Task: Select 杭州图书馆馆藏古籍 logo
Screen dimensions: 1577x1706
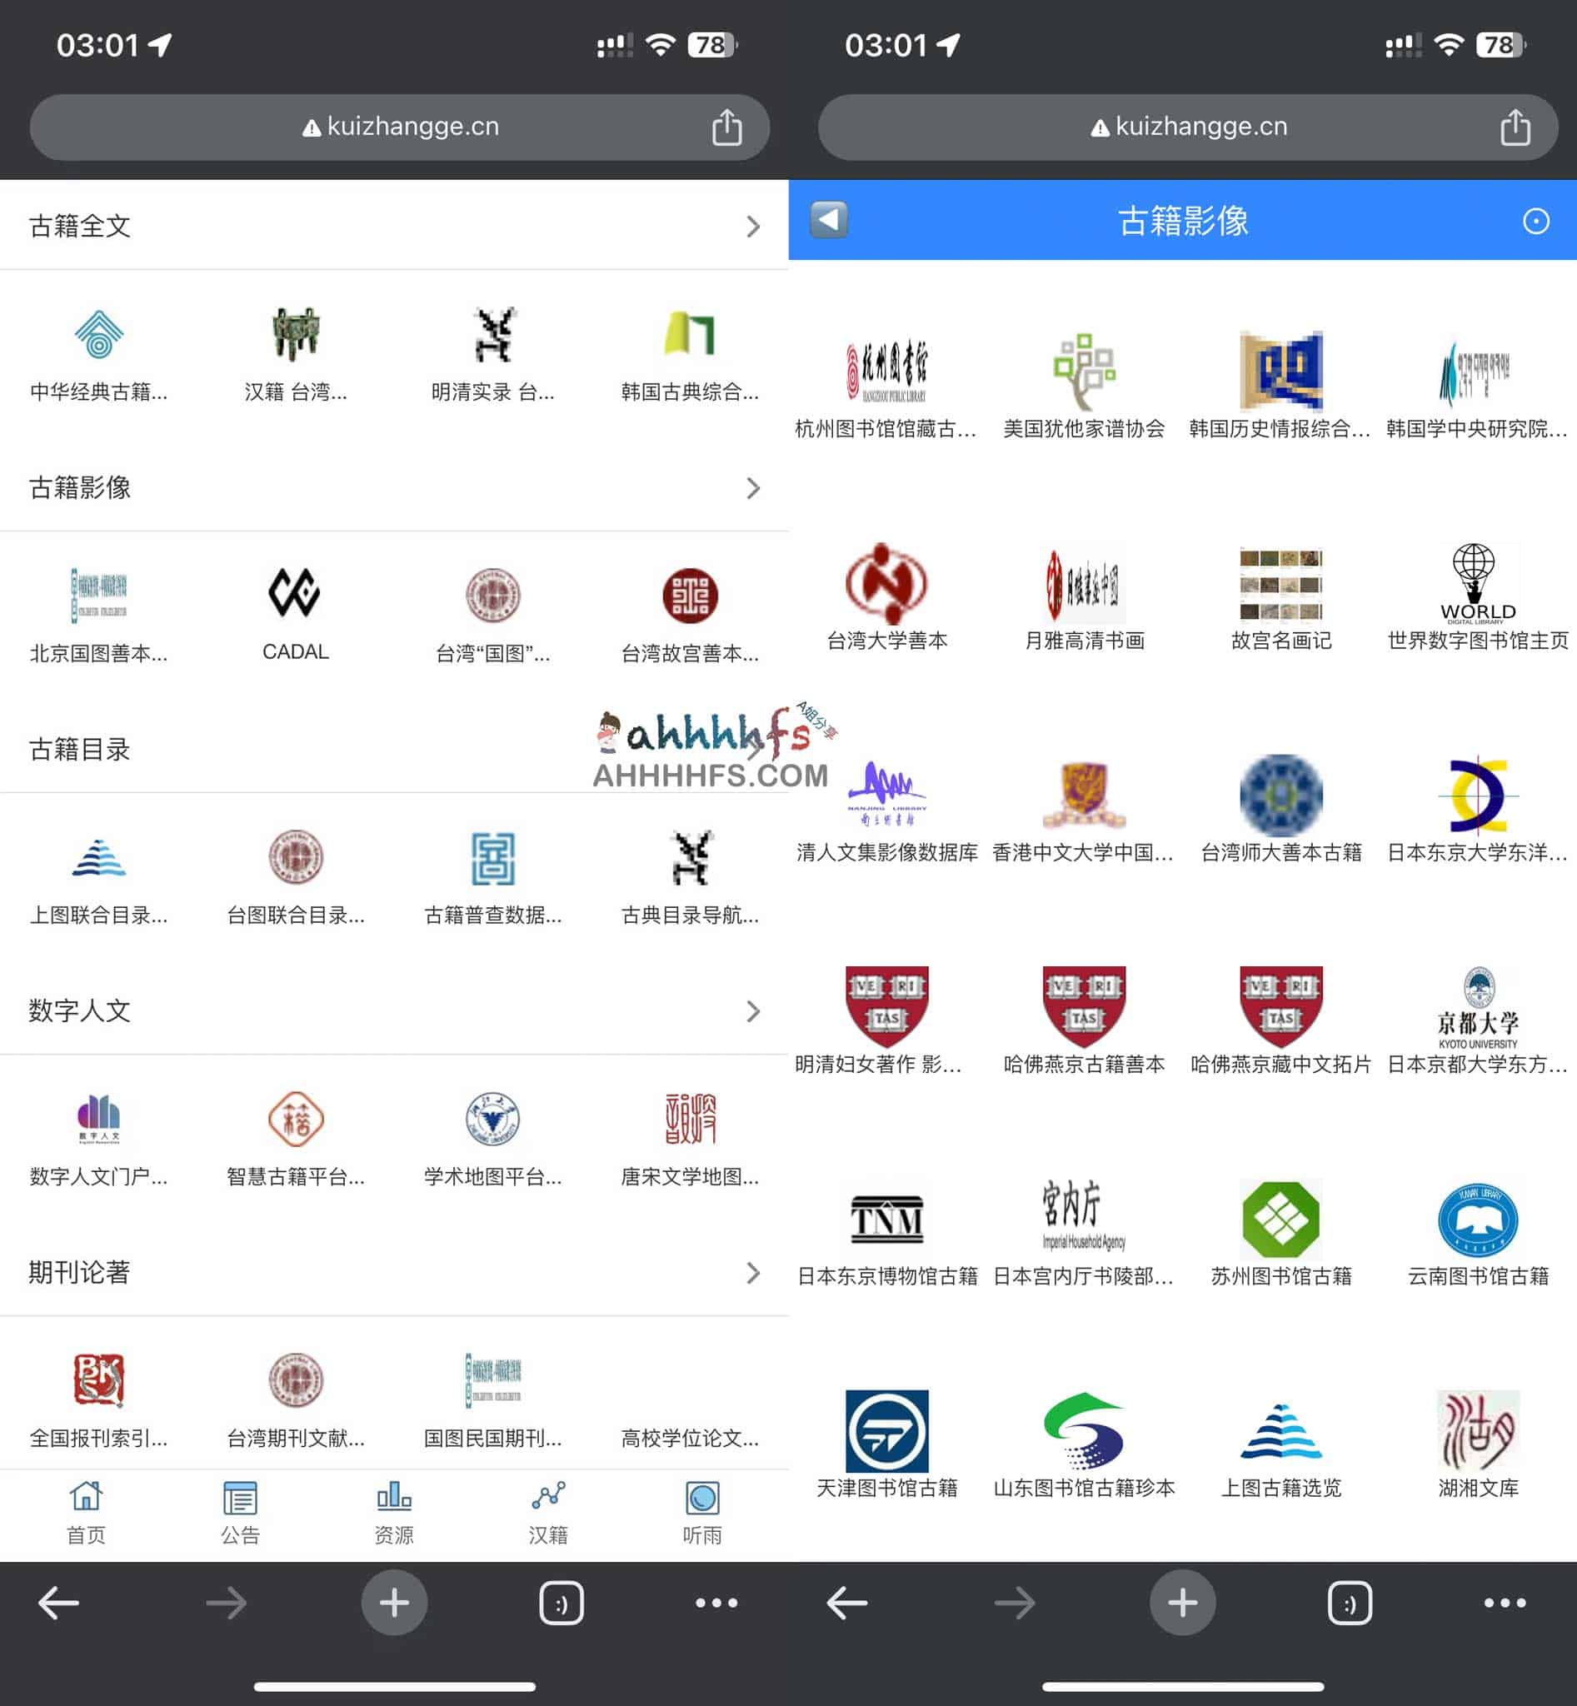Action: tap(887, 372)
